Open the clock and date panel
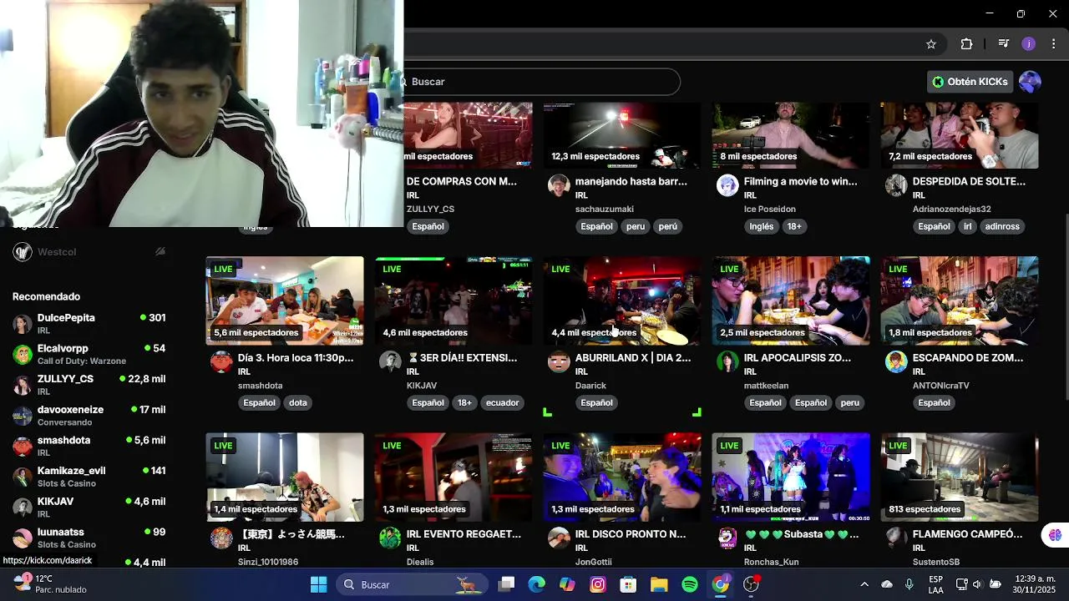The image size is (1069, 601). 1036,584
